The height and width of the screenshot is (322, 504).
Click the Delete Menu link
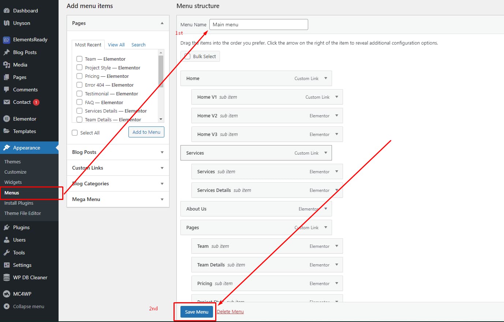point(230,312)
